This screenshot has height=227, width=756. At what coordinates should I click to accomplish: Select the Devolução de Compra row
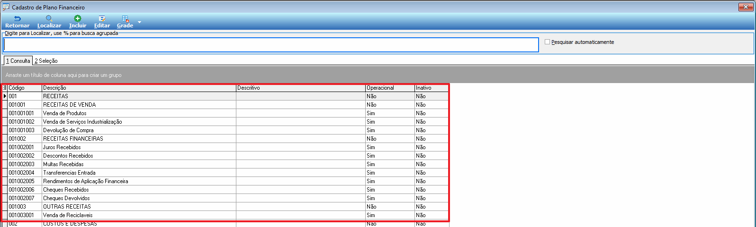point(225,130)
